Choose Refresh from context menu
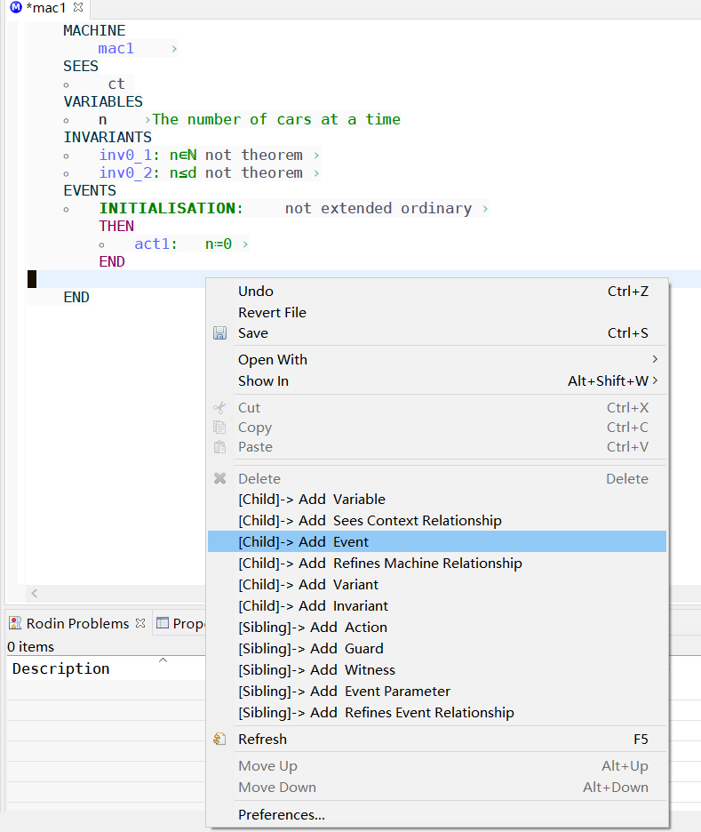701x832 pixels. coord(437,740)
